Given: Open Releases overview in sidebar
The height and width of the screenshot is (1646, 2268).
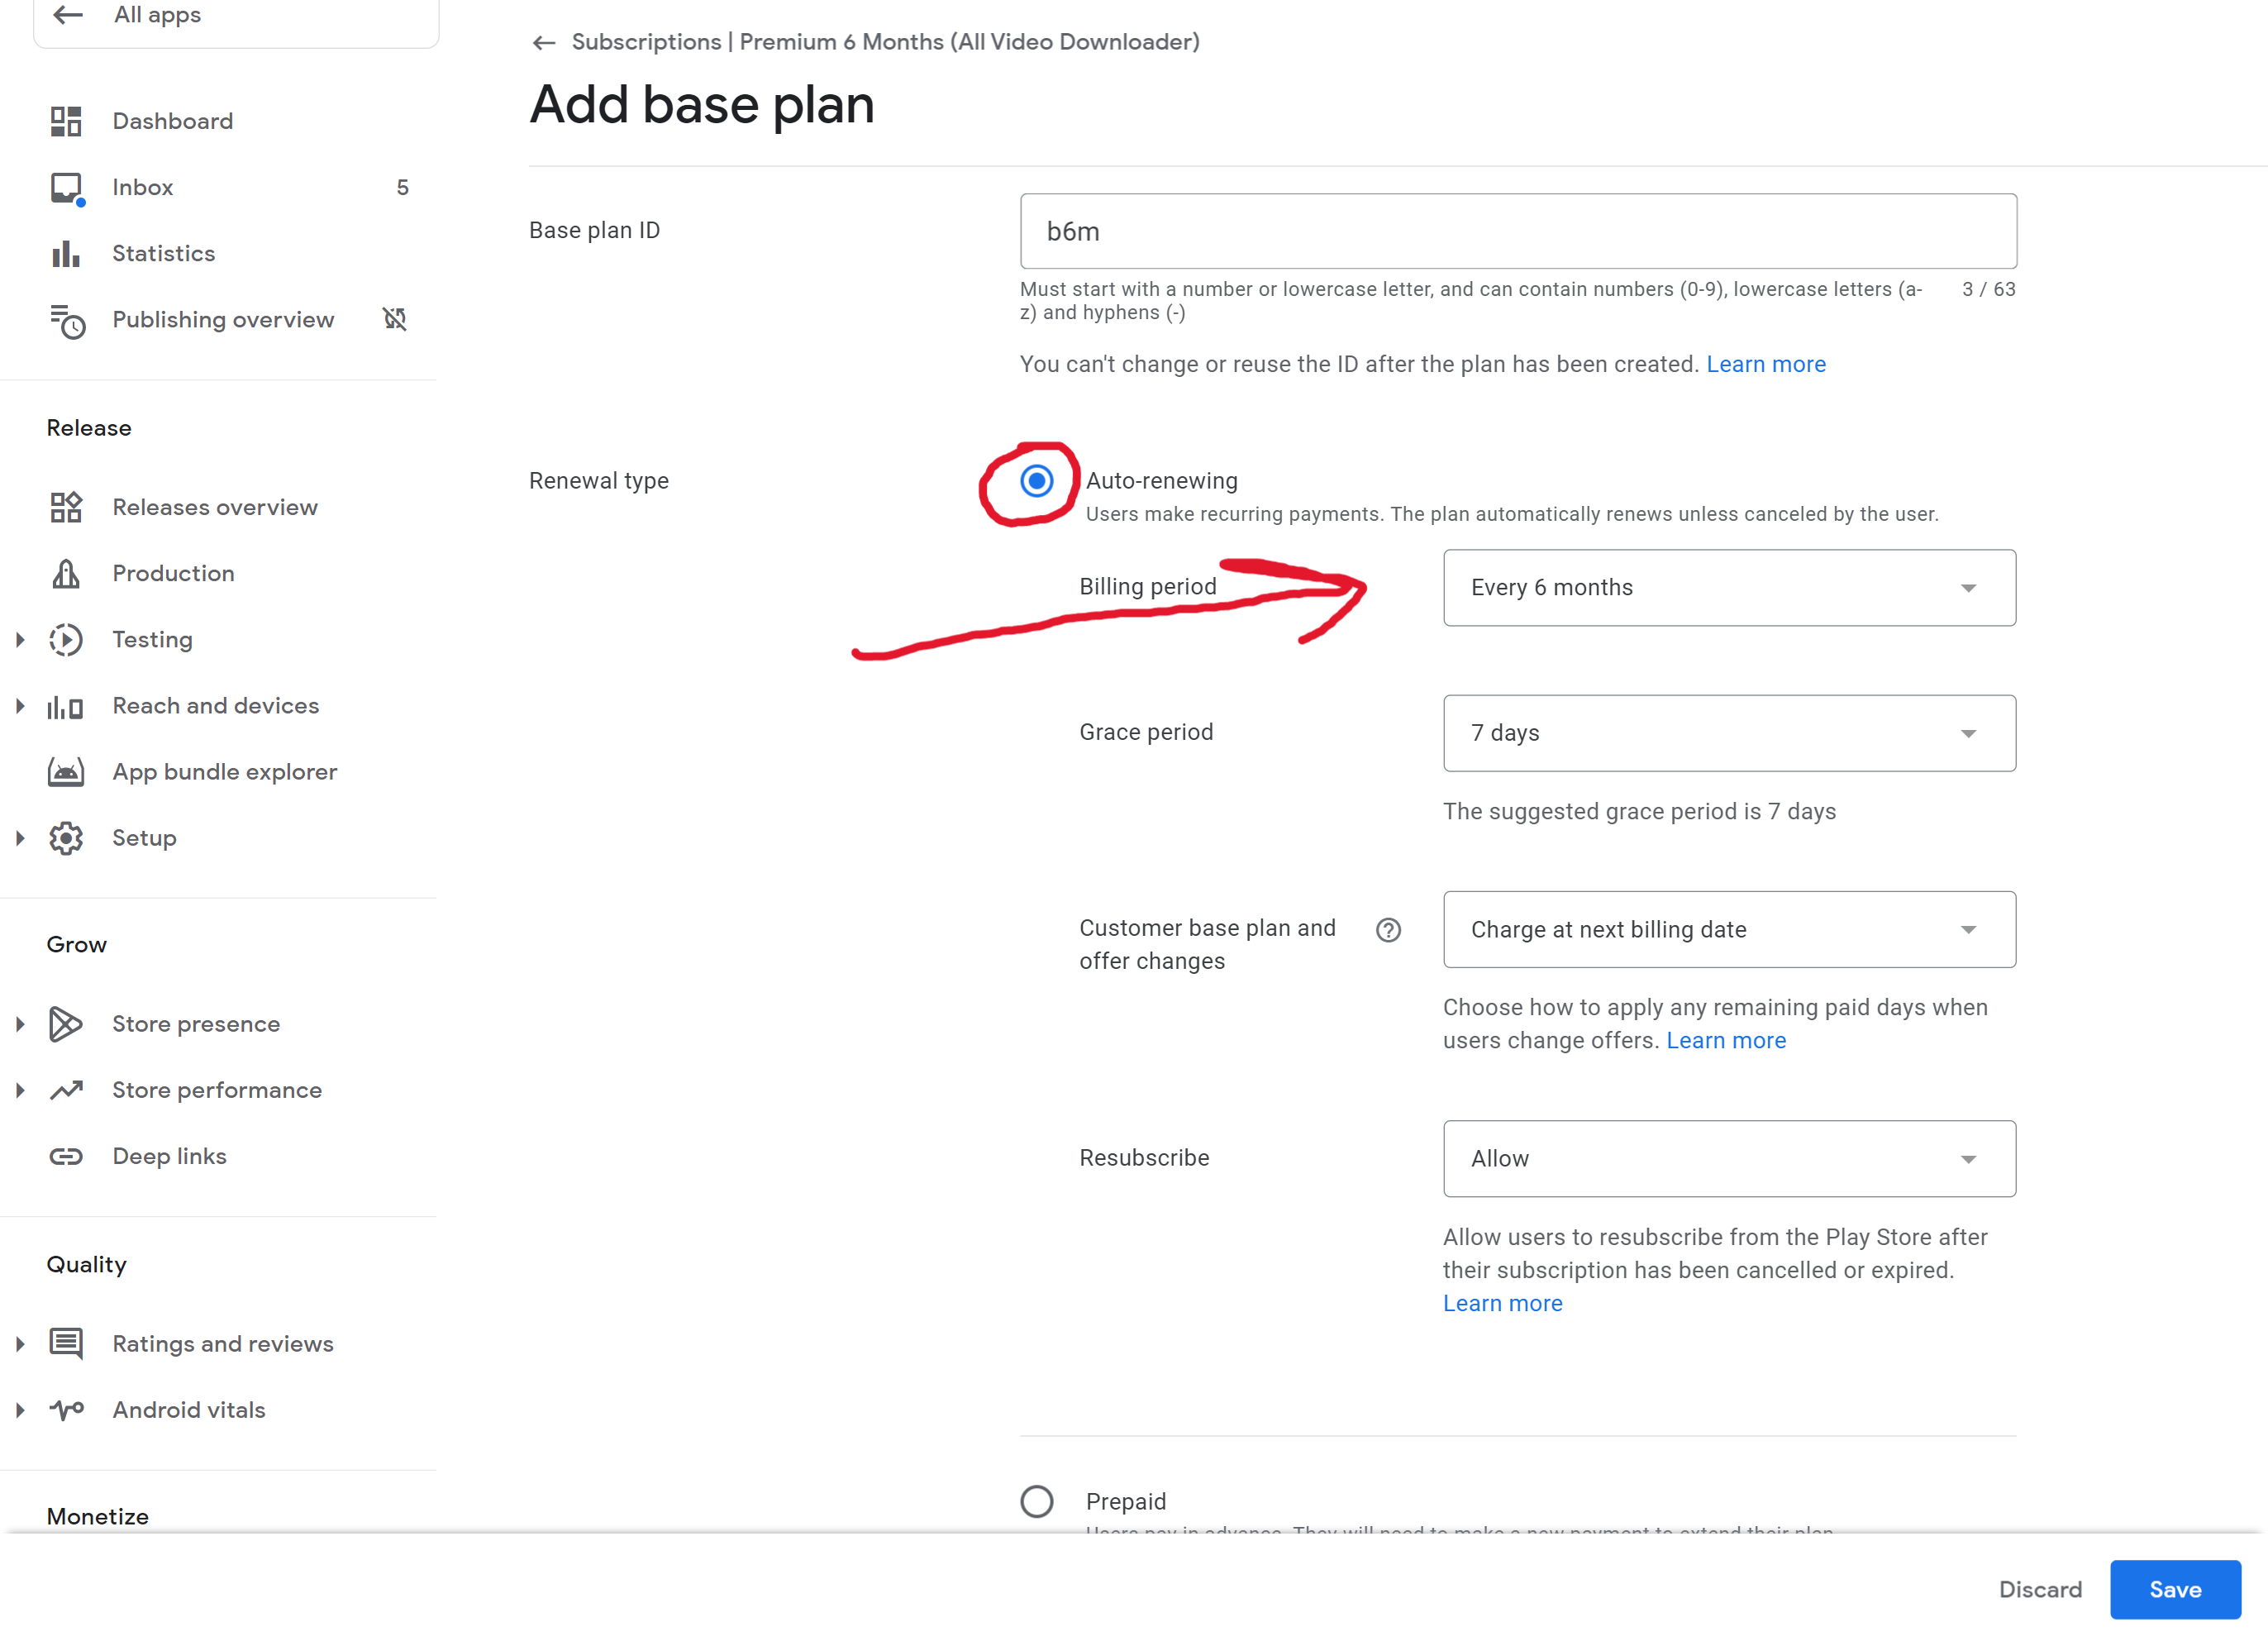Looking at the screenshot, I should tap(215, 507).
